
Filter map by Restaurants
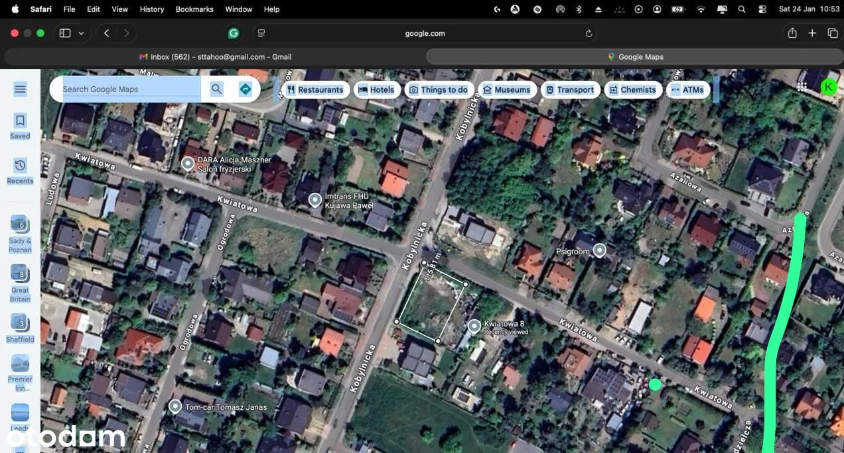(x=315, y=90)
